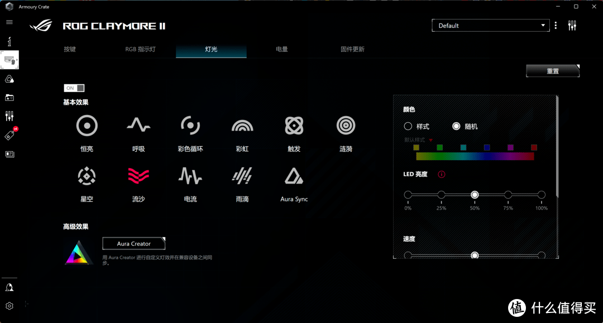
Task: Open the device keyboard icon in sidebar
Action: pos(9,60)
